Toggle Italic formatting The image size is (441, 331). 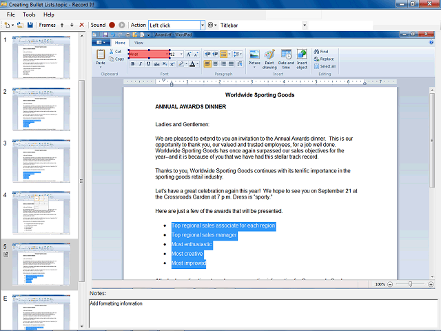(x=141, y=64)
